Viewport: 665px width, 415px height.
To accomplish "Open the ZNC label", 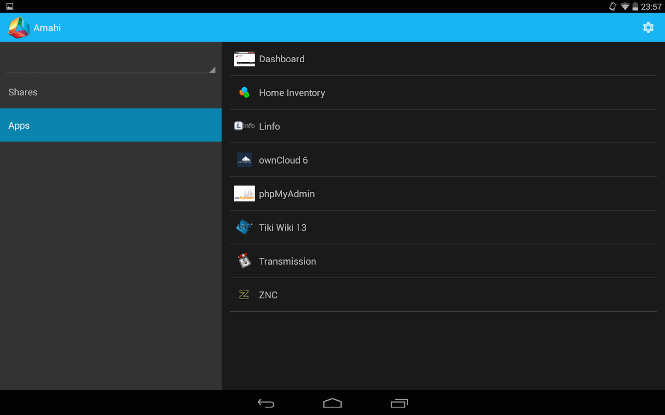I will click(x=268, y=295).
